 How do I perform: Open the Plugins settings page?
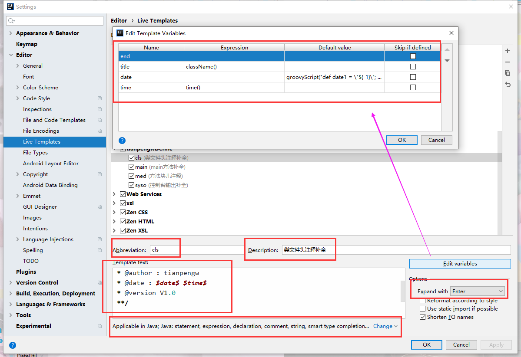coord(26,272)
